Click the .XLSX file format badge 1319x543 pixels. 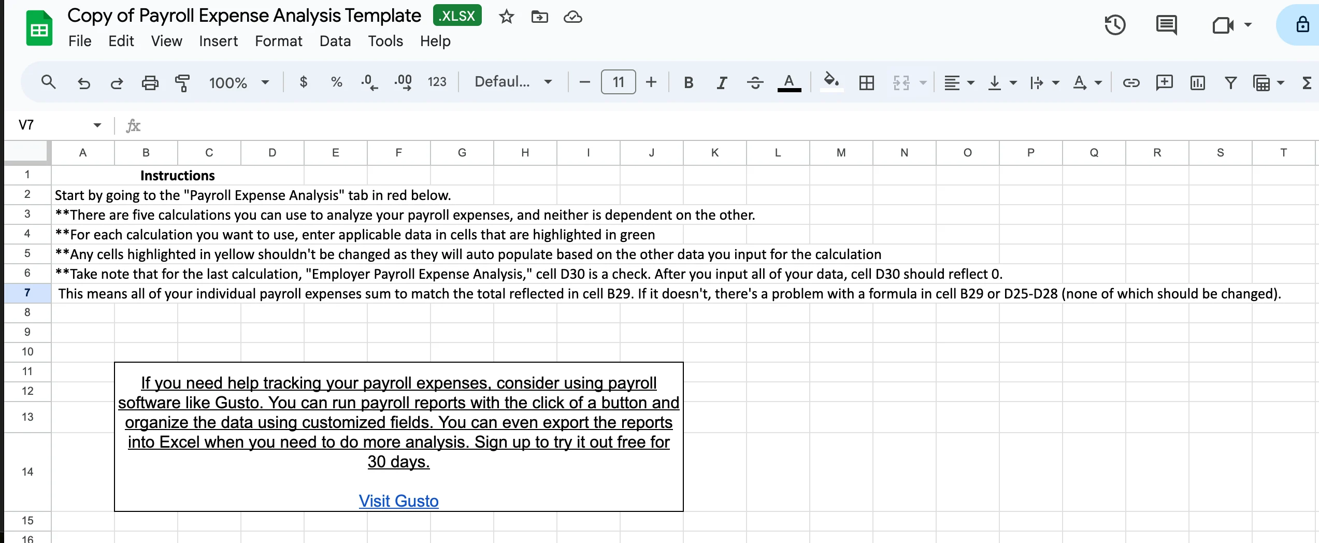point(457,16)
